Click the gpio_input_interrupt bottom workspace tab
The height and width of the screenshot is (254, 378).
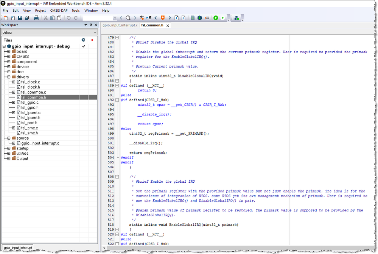(18, 248)
